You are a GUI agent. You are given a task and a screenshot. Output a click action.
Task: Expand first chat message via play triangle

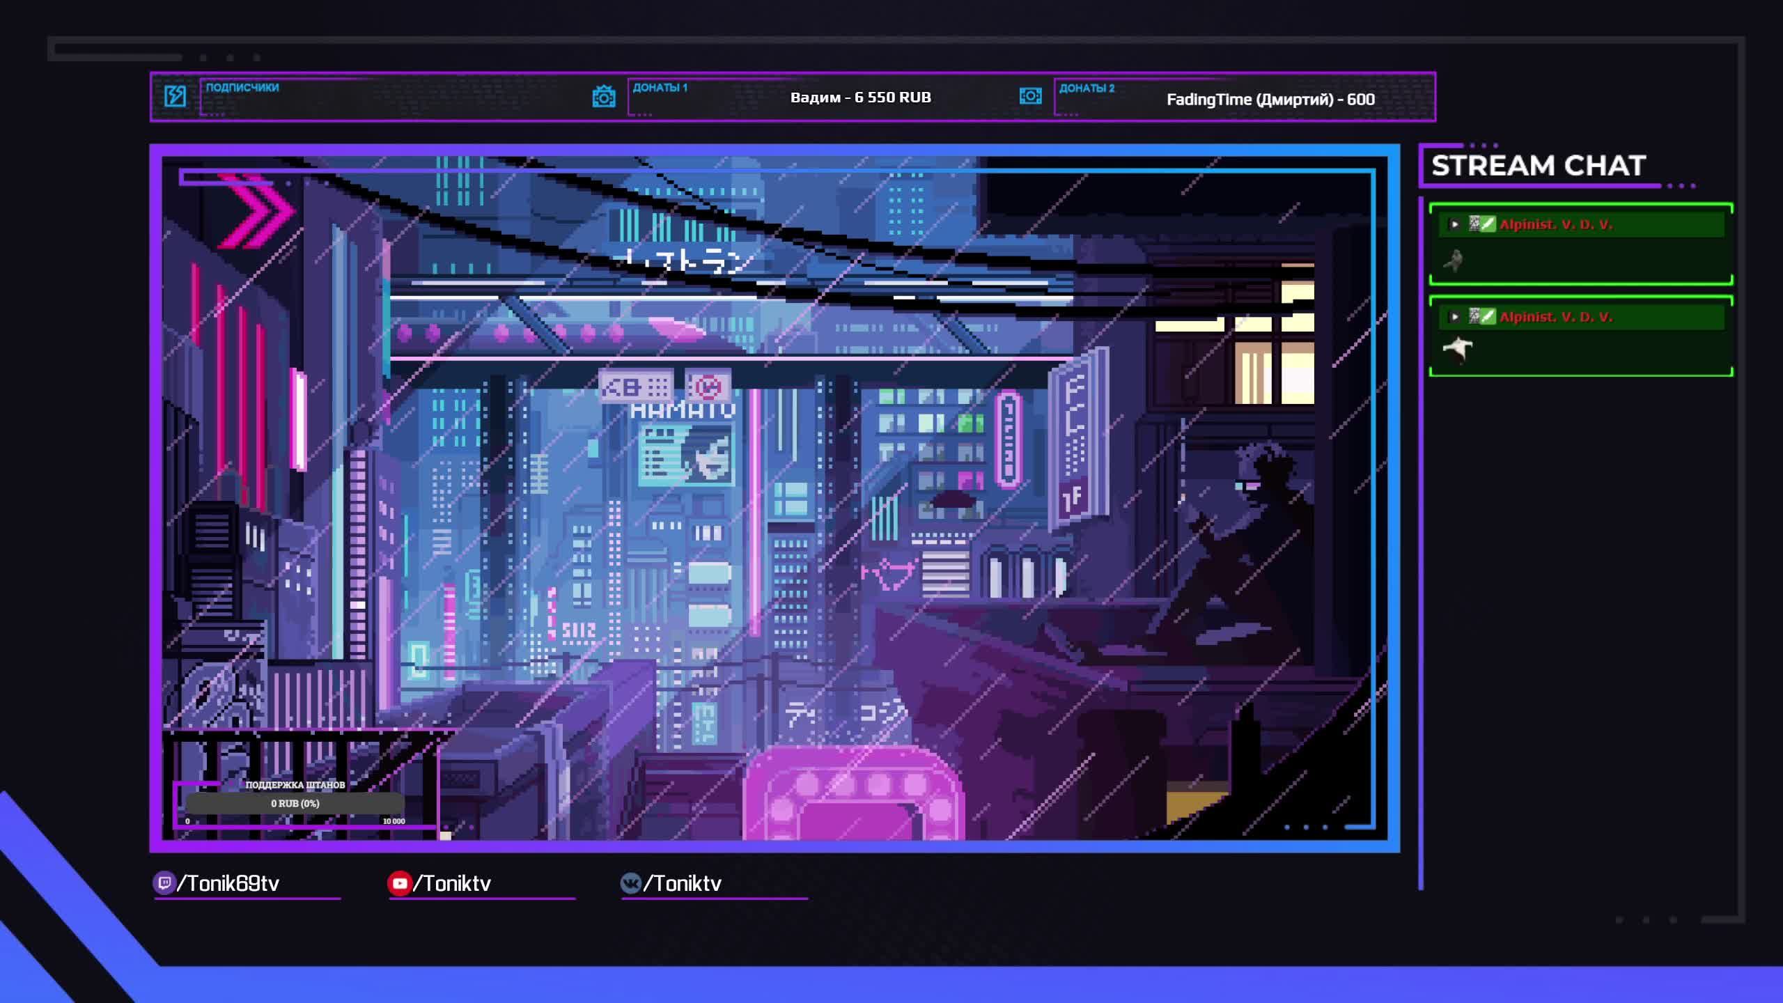(1454, 224)
